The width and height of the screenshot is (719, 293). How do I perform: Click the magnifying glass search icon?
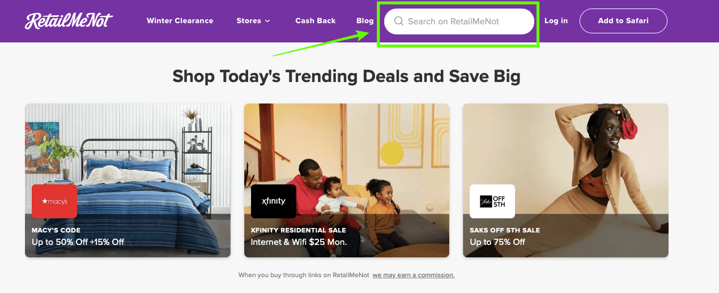tap(399, 21)
